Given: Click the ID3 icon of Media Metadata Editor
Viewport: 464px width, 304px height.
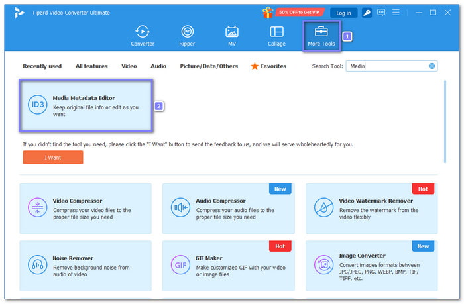Looking at the screenshot, I should tap(38, 105).
